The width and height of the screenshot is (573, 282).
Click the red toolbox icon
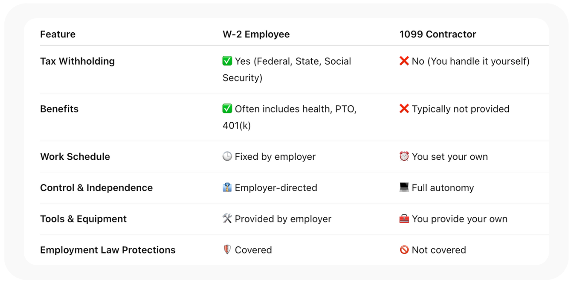(x=404, y=219)
